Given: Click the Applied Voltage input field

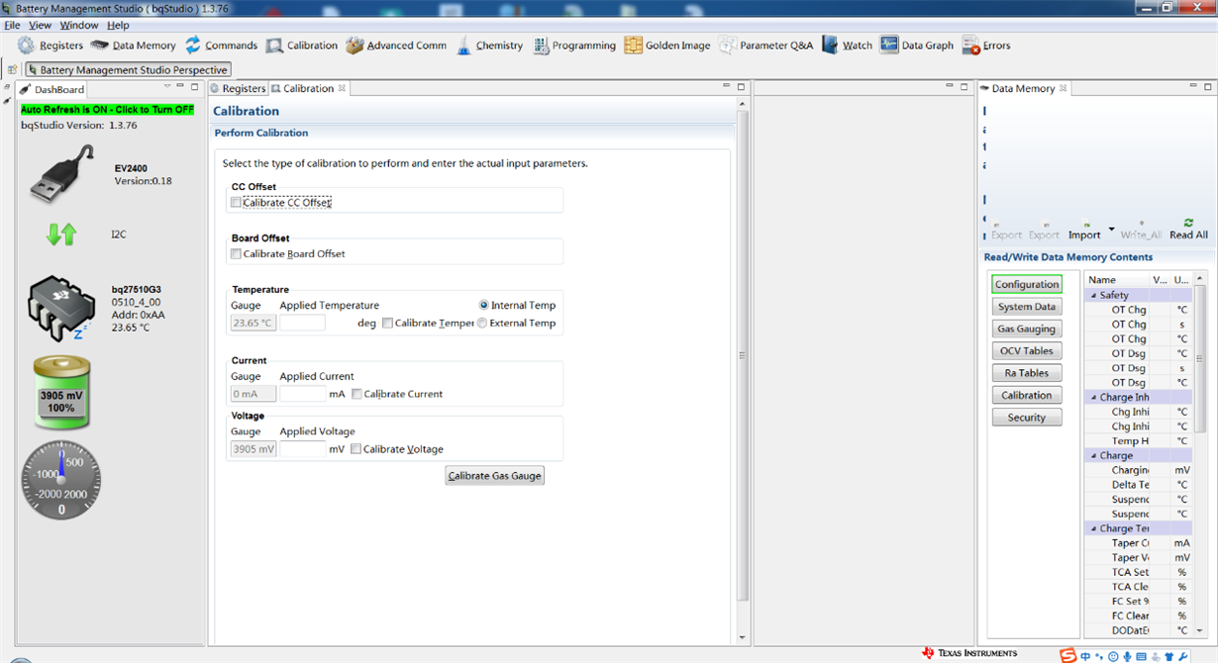Looking at the screenshot, I should coord(302,449).
